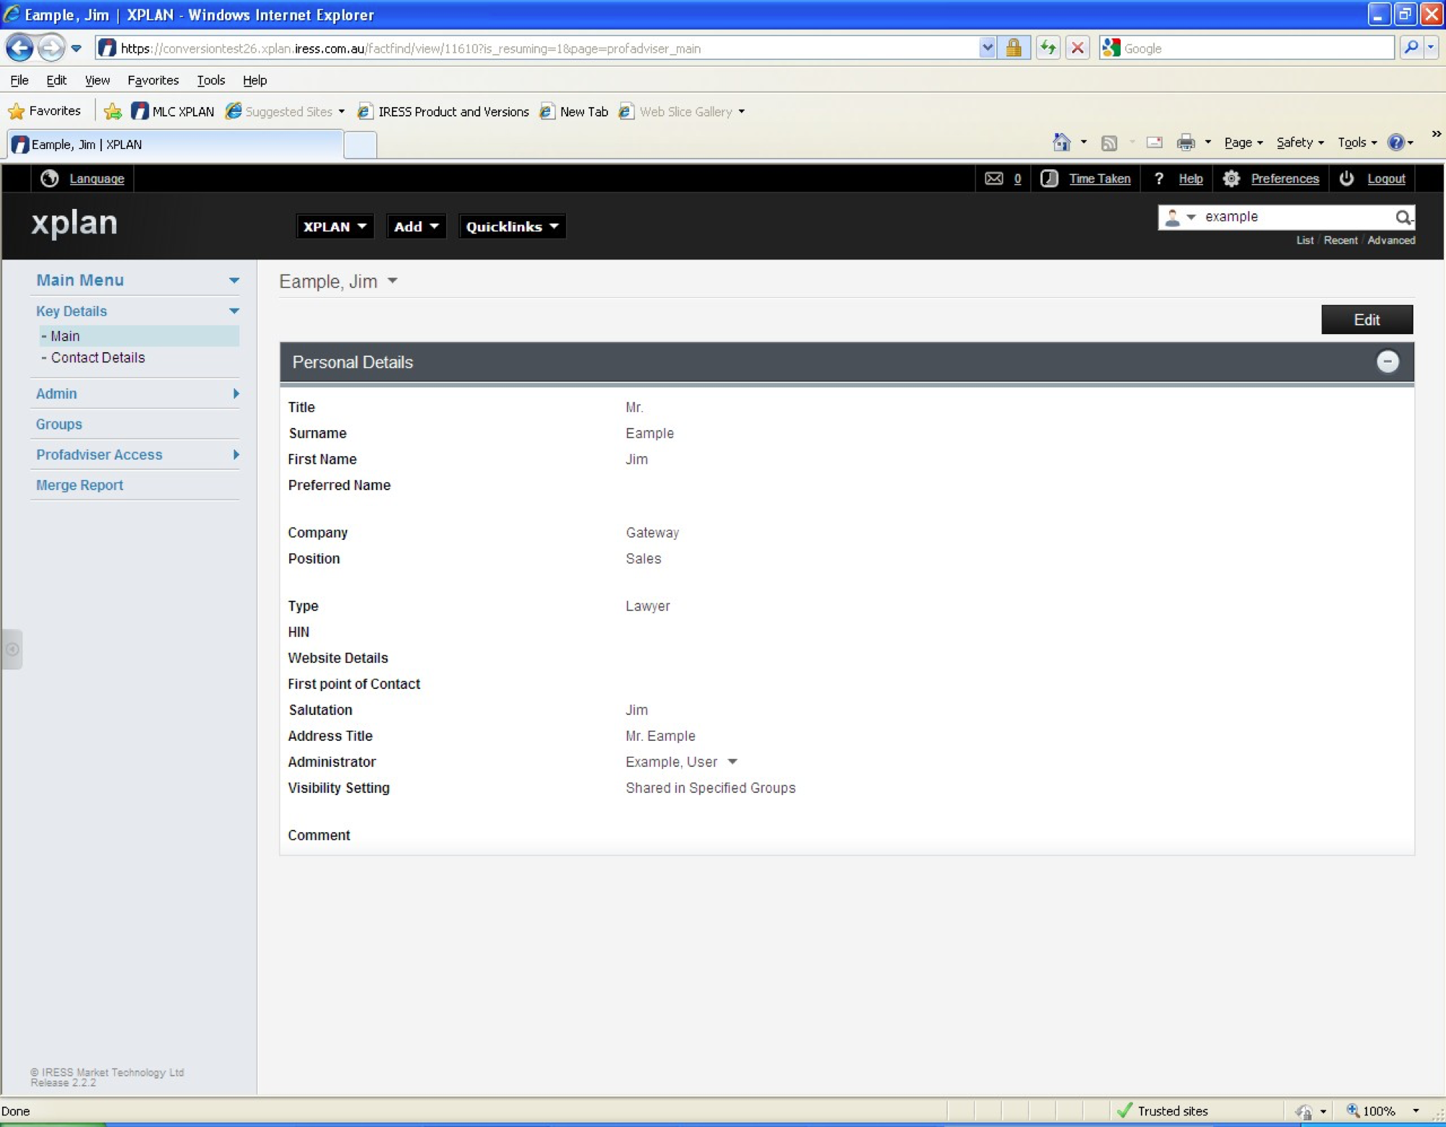Screen dimensions: 1446x1127
Task: Open the XPLAN dropdown menu
Action: coord(334,226)
